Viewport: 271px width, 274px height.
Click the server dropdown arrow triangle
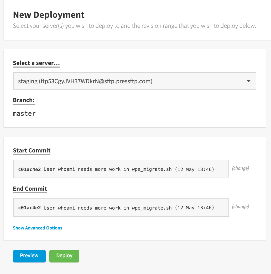click(x=249, y=81)
